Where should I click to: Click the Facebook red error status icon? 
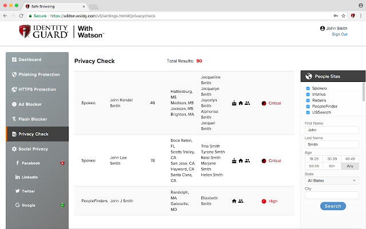[62, 163]
